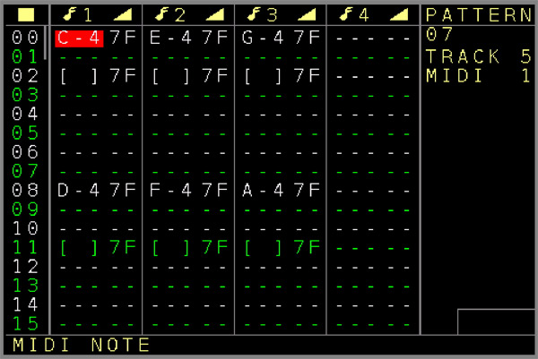
Task: Click row number 04
Action: 25,114
